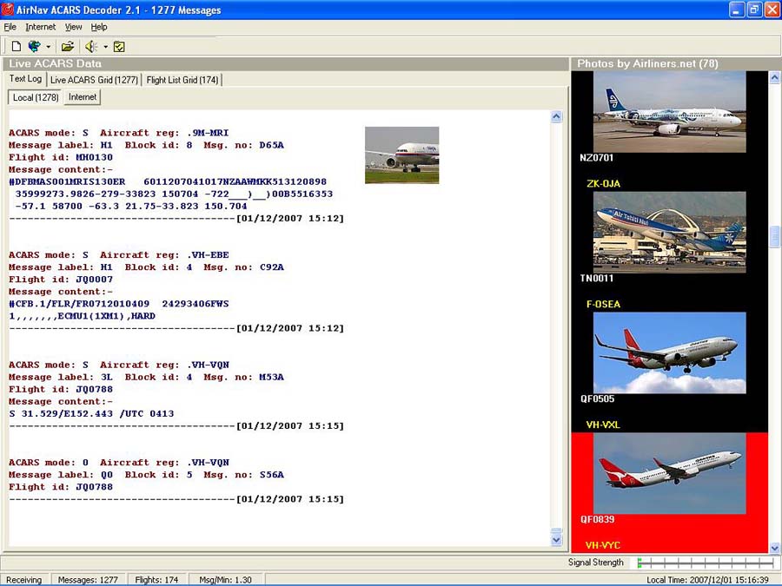Expand the dropdown arrow beside the speaker icon
Image resolution: width=782 pixels, height=586 pixels.
click(x=106, y=47)
